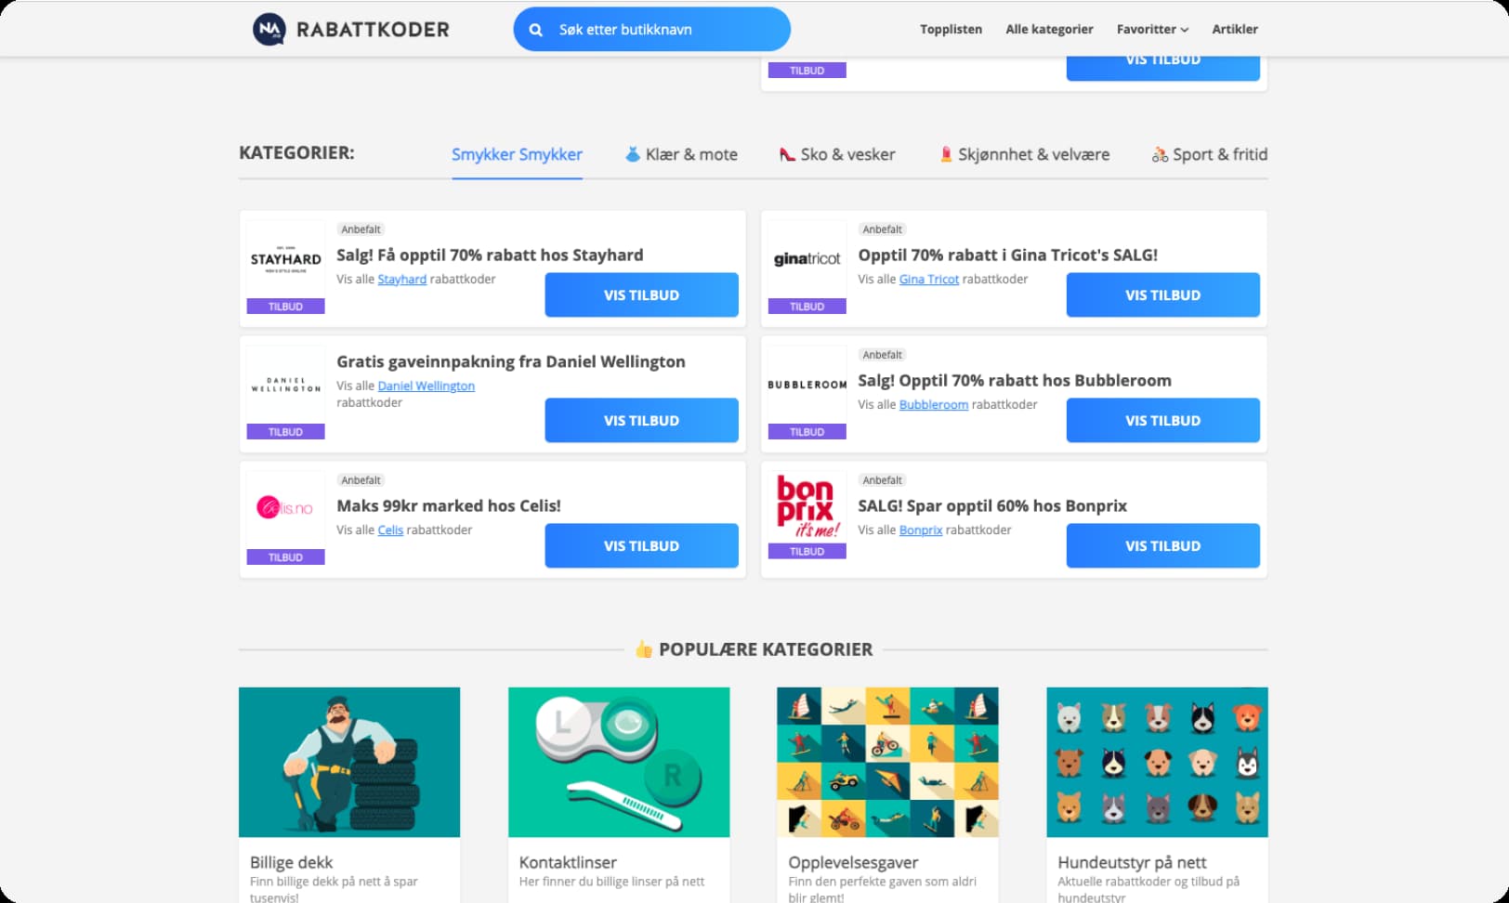Expand the Favoritter dropdown menu
The height and width of the screenshot is (903, 1509).
coord(1152,29)
